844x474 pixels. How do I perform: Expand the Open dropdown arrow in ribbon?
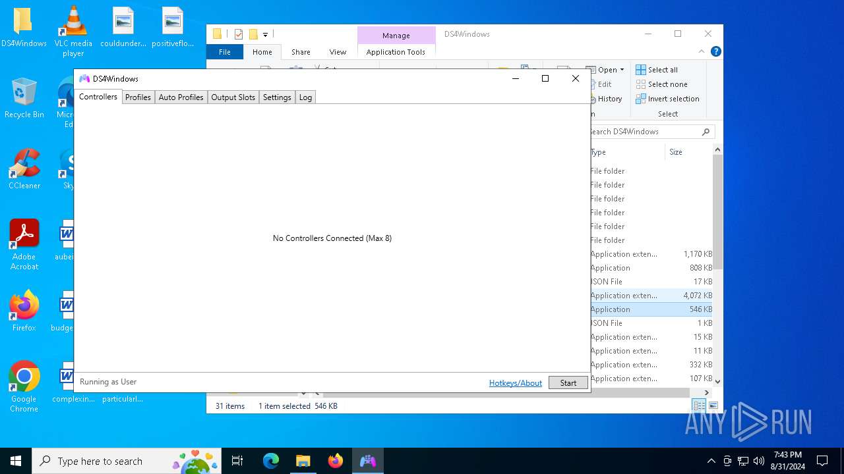622,70
